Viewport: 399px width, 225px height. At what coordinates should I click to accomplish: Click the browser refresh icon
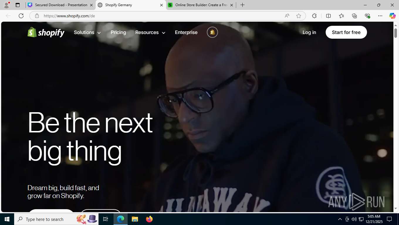point(21,16)
